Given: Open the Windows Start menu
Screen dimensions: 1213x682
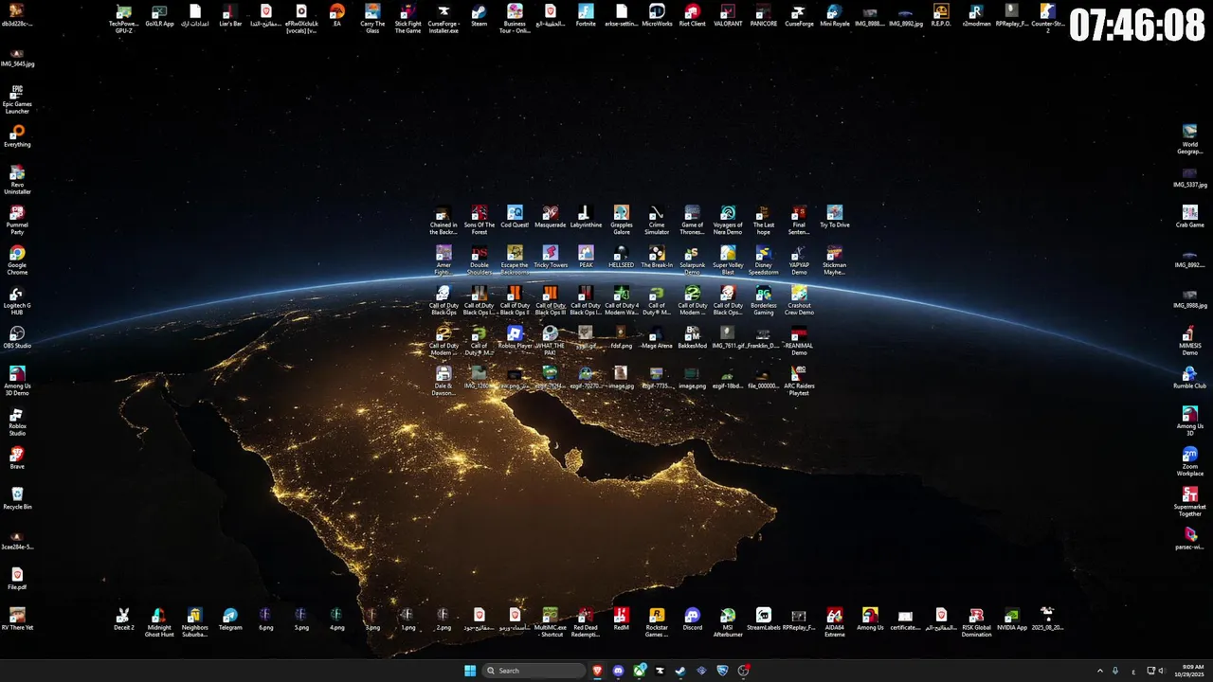Looking at the screenshot, I should (470, 671).
